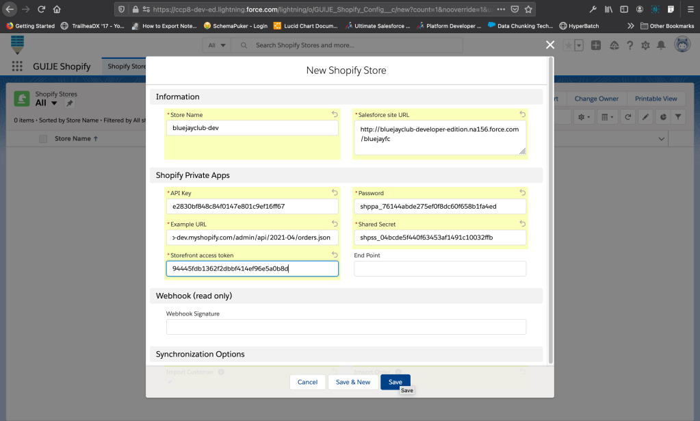Click into the End Point input field
Screen dimensions: 700x421
tap(440, 269)
